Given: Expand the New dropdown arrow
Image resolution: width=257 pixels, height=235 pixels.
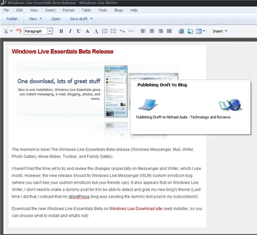Looking at the screenshot, I should [41, 18].
